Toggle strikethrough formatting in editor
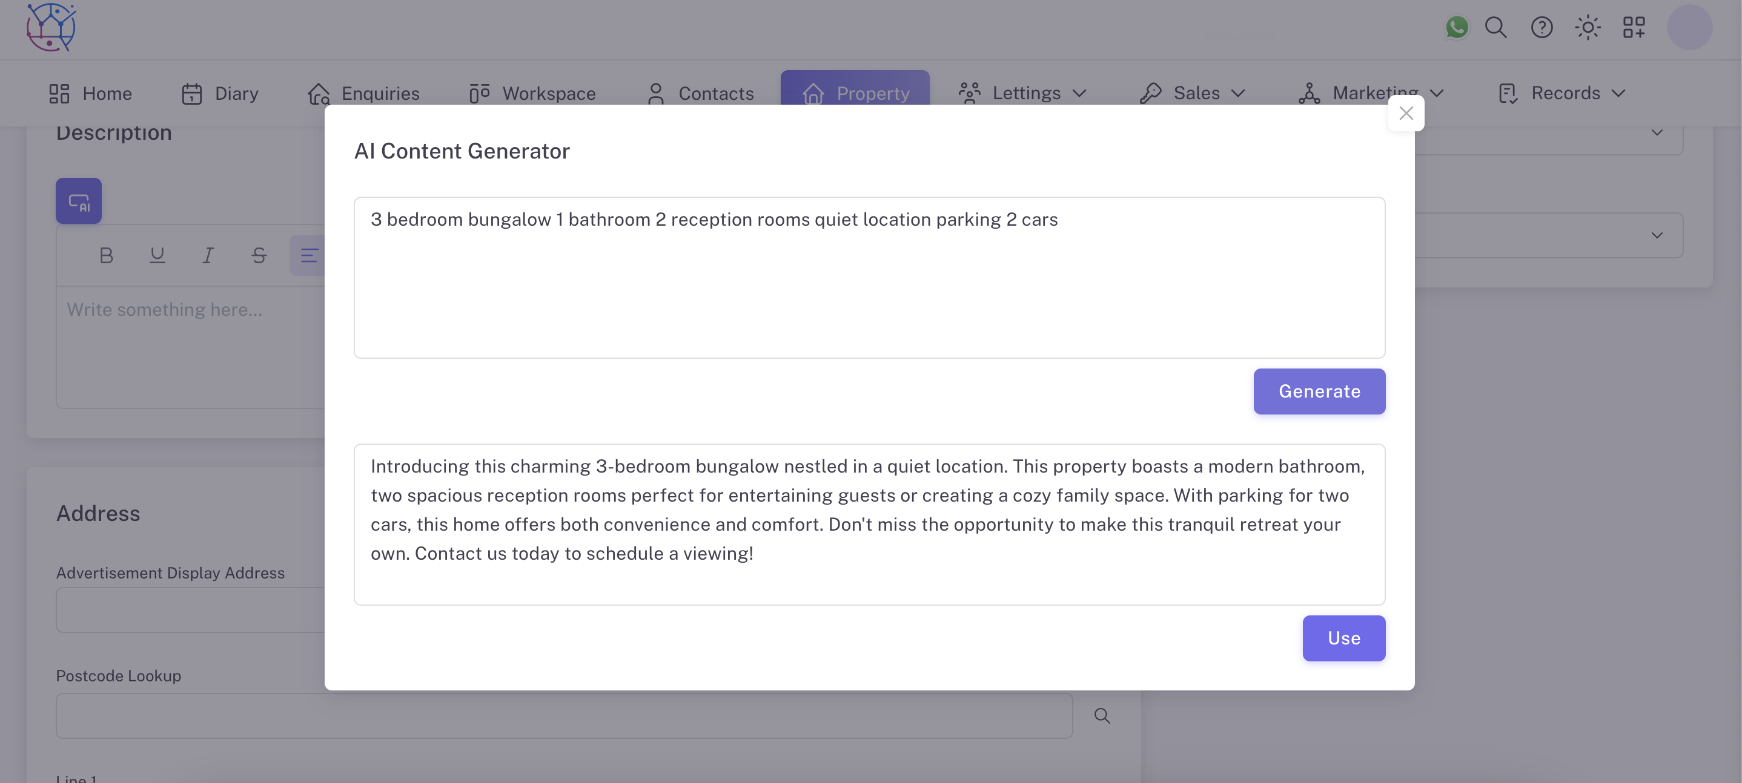 [x=258, y=255]
